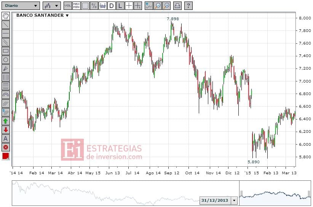313x207 pixels.
Task: Click the Feb 14 date axis label
Action: (x=37, y=173)
